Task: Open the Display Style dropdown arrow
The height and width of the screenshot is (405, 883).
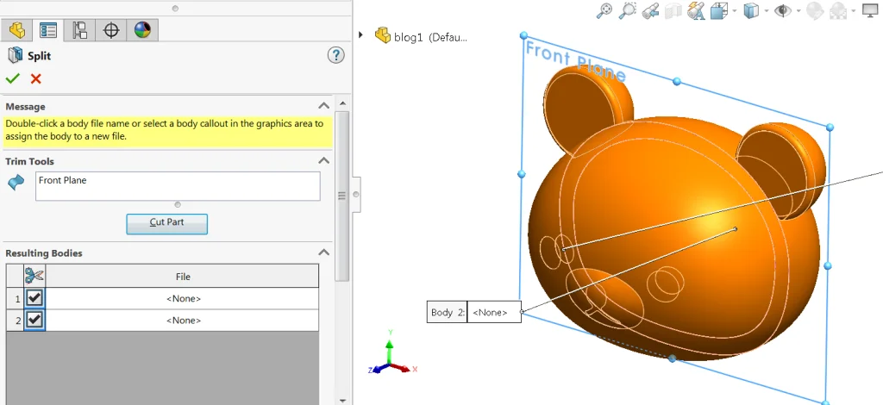Action: pos(767,10)
